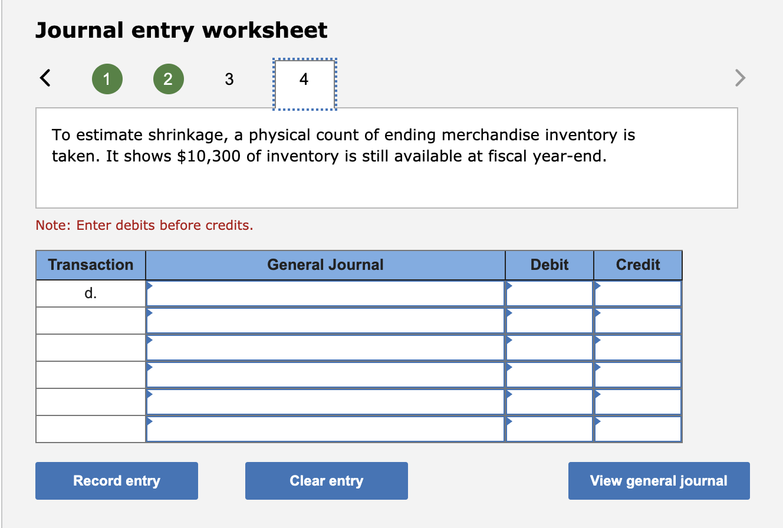
Task: Click the View general journal button
Action: click(x=659, y=480)
